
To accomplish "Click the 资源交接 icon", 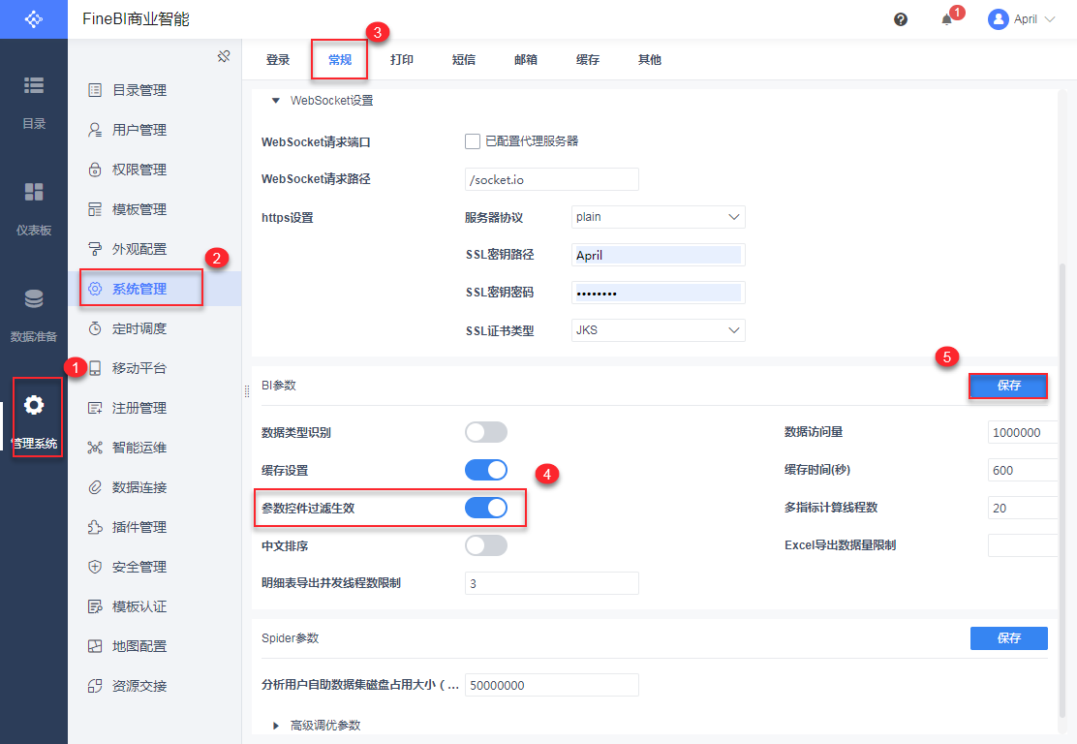I will pyautogui.click(x=95, y=686).
